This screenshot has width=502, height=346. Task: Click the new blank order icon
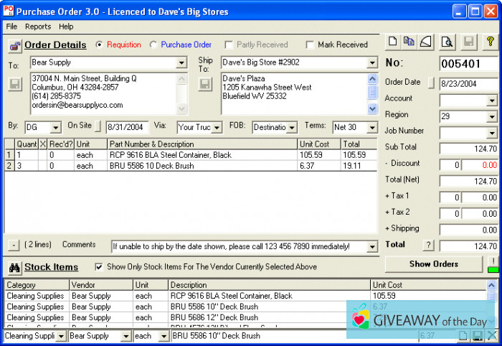pyautogui.click(x=392, y=42)
